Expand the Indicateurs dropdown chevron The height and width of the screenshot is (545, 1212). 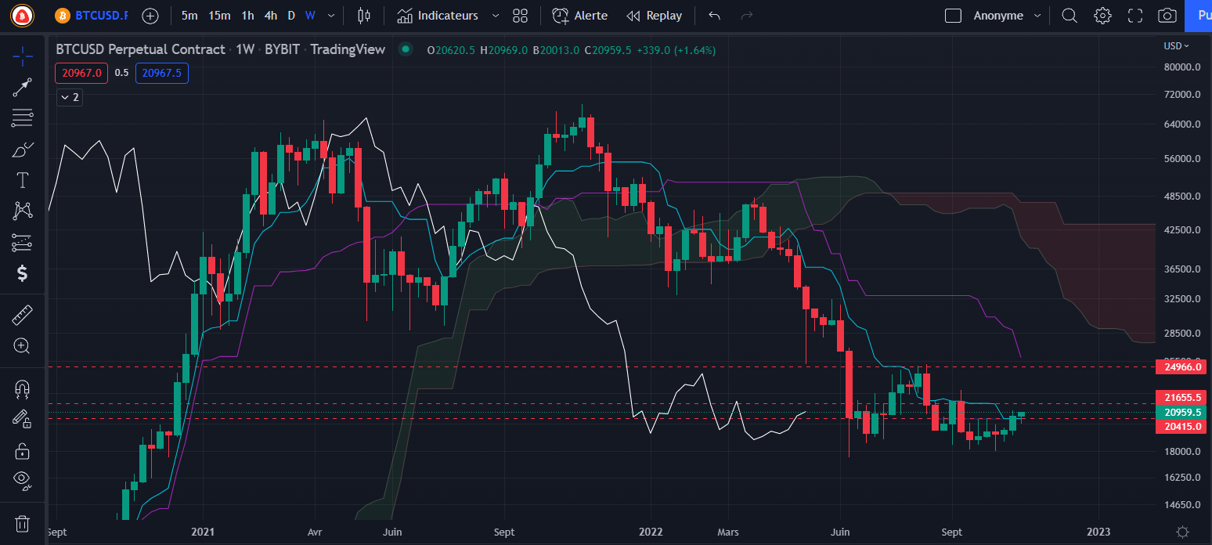(x=496, y=15)
